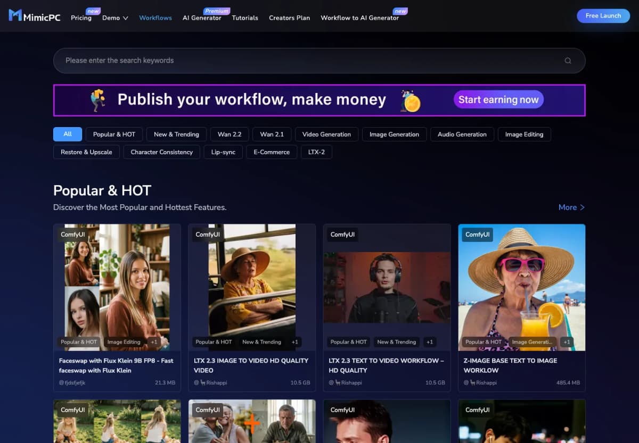Click ComfyUI badge on Z-Image card
This screenshot has width=639, height=443.
pos(477,235)
